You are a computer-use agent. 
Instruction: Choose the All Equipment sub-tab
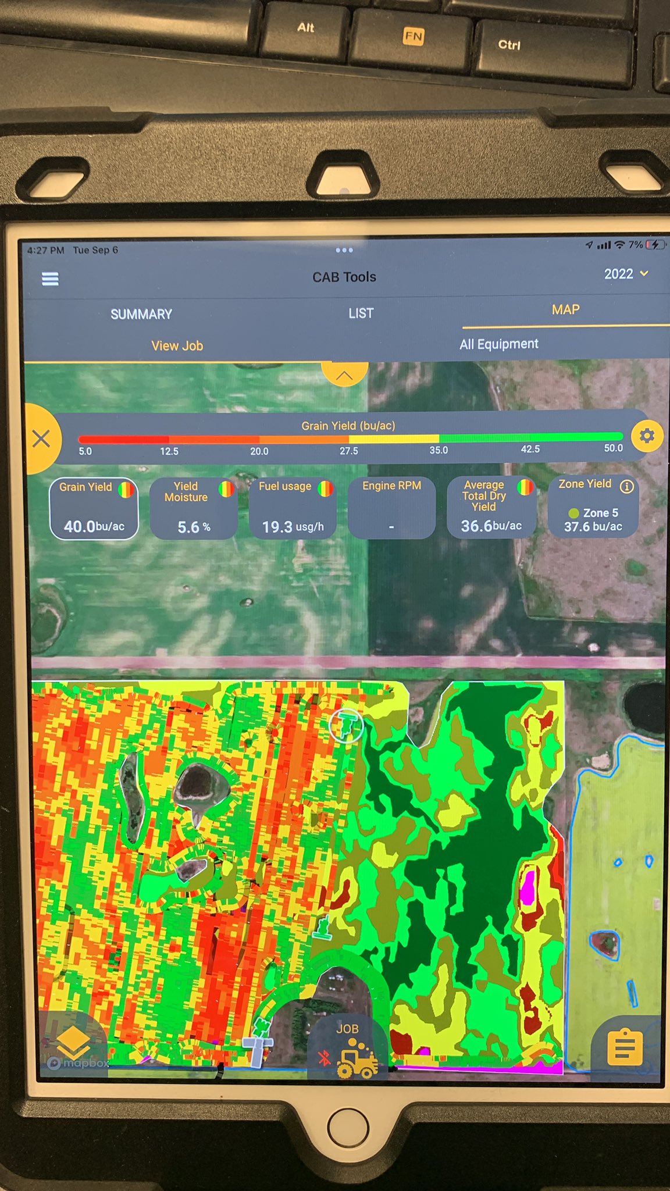[x=498, y=344]
